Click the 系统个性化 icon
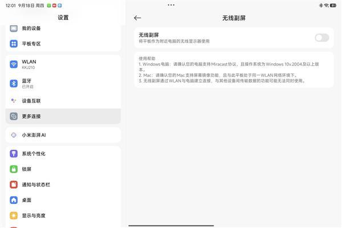The image size is (342, 228). (14, 154)
